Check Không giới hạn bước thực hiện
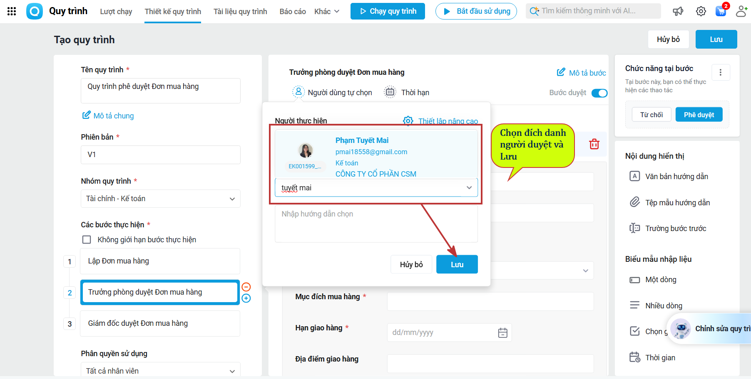The width and height of the screenshot is (751, 379). [x=87, y=240]
